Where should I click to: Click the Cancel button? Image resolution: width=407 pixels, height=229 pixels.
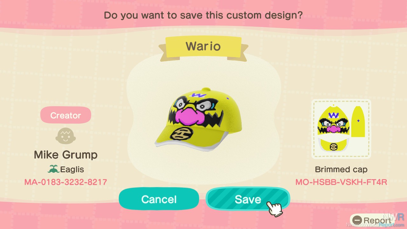[159, 199]
